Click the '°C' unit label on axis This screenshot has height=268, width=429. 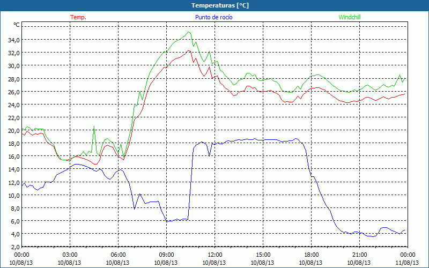[17, 25]
